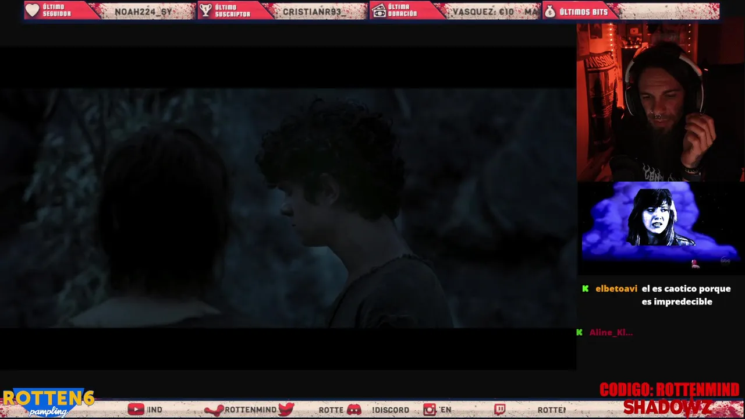Viewport: 745px width, 419px height.
Task: Click chat username Aline_Kl...
Action: [611, 332]
